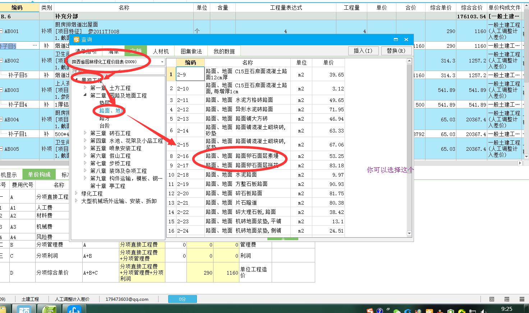
Task: Click 土建工程 in status bar
Action: (x=30, y=299)
